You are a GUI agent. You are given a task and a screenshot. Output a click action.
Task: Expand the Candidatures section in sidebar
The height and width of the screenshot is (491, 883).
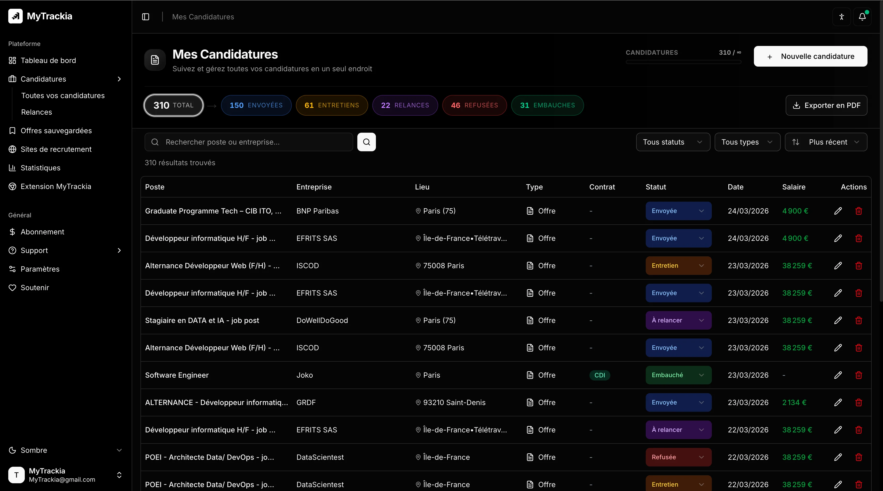pyautogui.click(x=119, y=79)
